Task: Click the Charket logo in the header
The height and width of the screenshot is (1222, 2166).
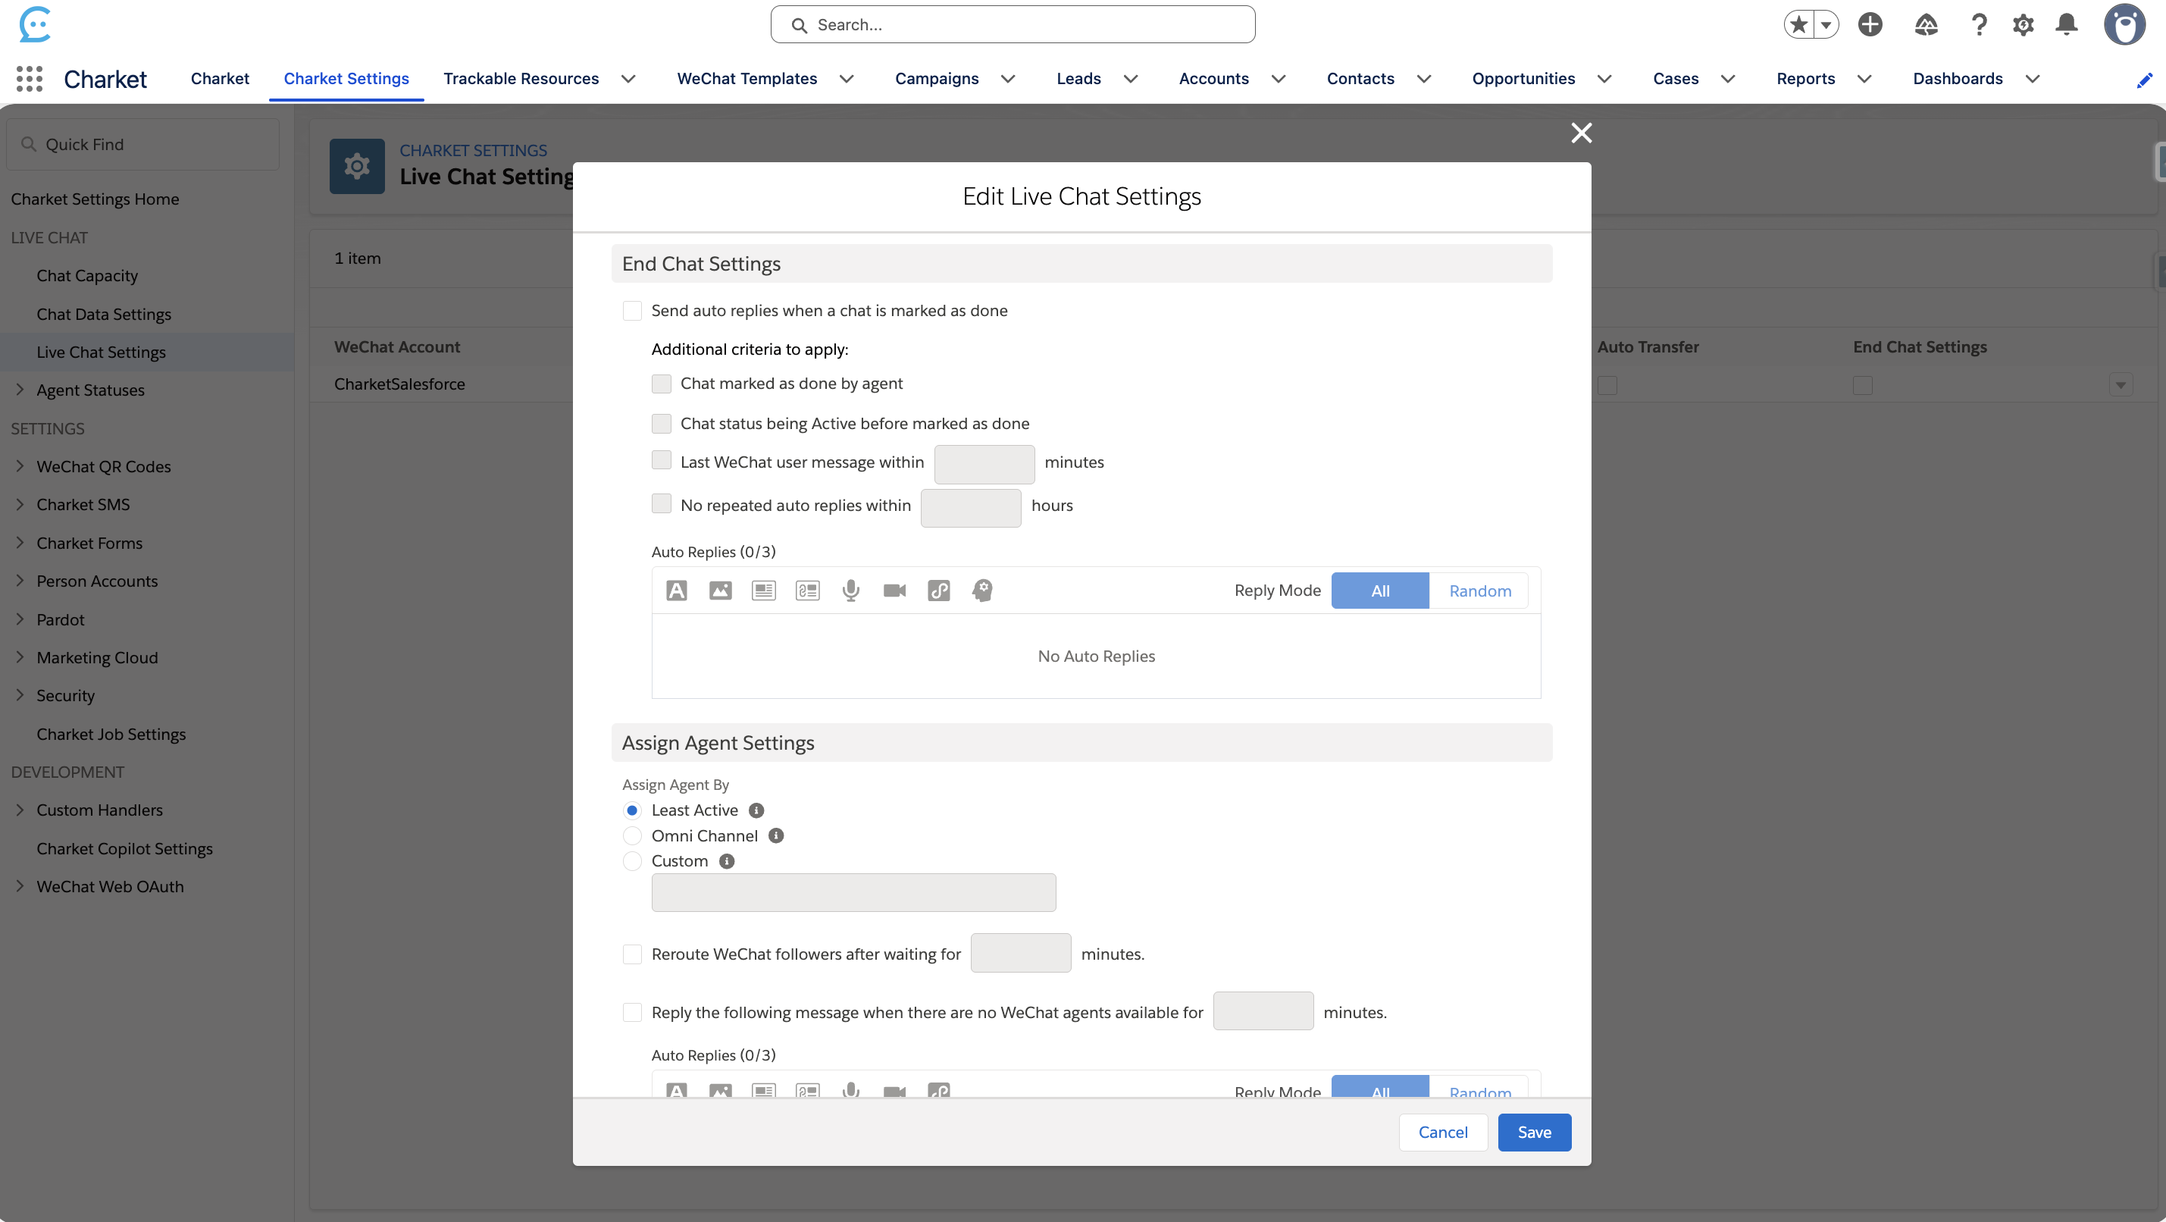Action: (x=34, y=24)
